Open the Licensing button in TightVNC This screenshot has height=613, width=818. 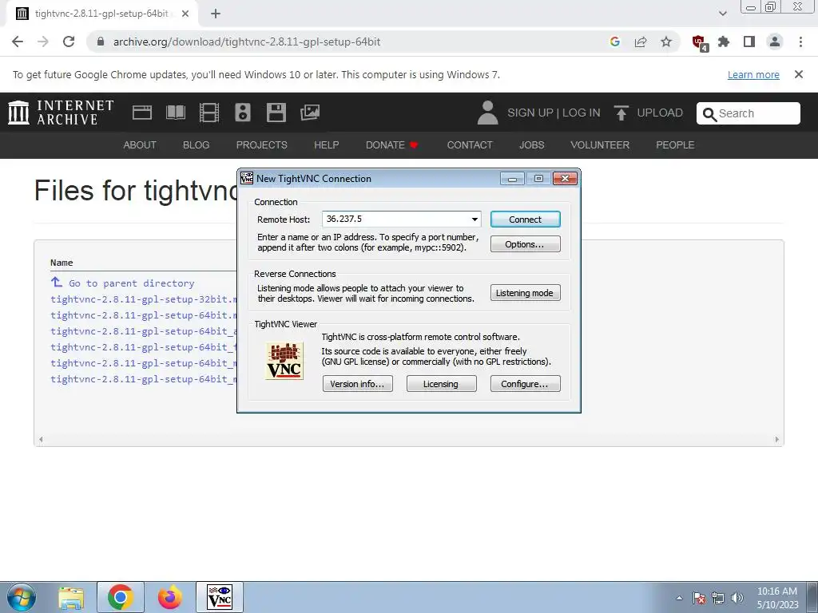[441, 384]
